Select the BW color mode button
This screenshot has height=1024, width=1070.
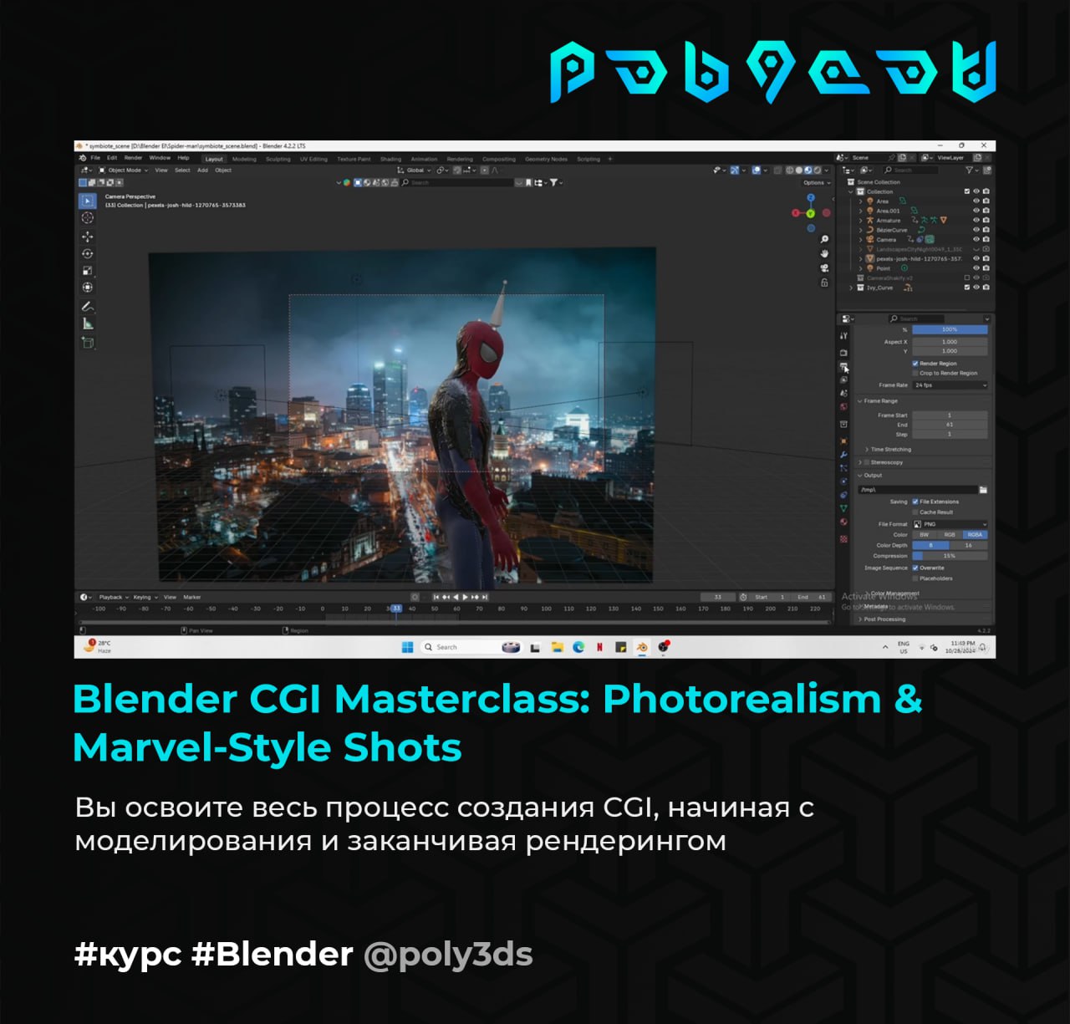[925, 535]
